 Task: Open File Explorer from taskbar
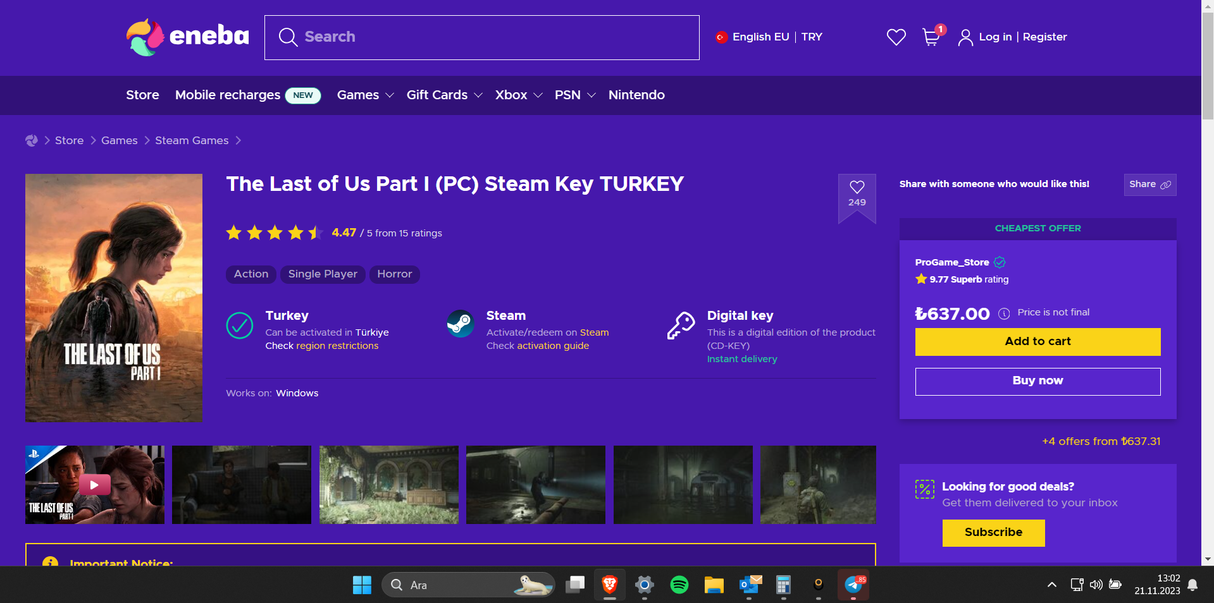pos(714,585)
